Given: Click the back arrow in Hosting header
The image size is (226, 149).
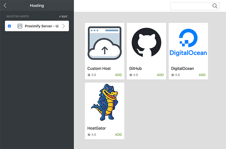Looking at the screenshot, I should (x=5, y=6).
